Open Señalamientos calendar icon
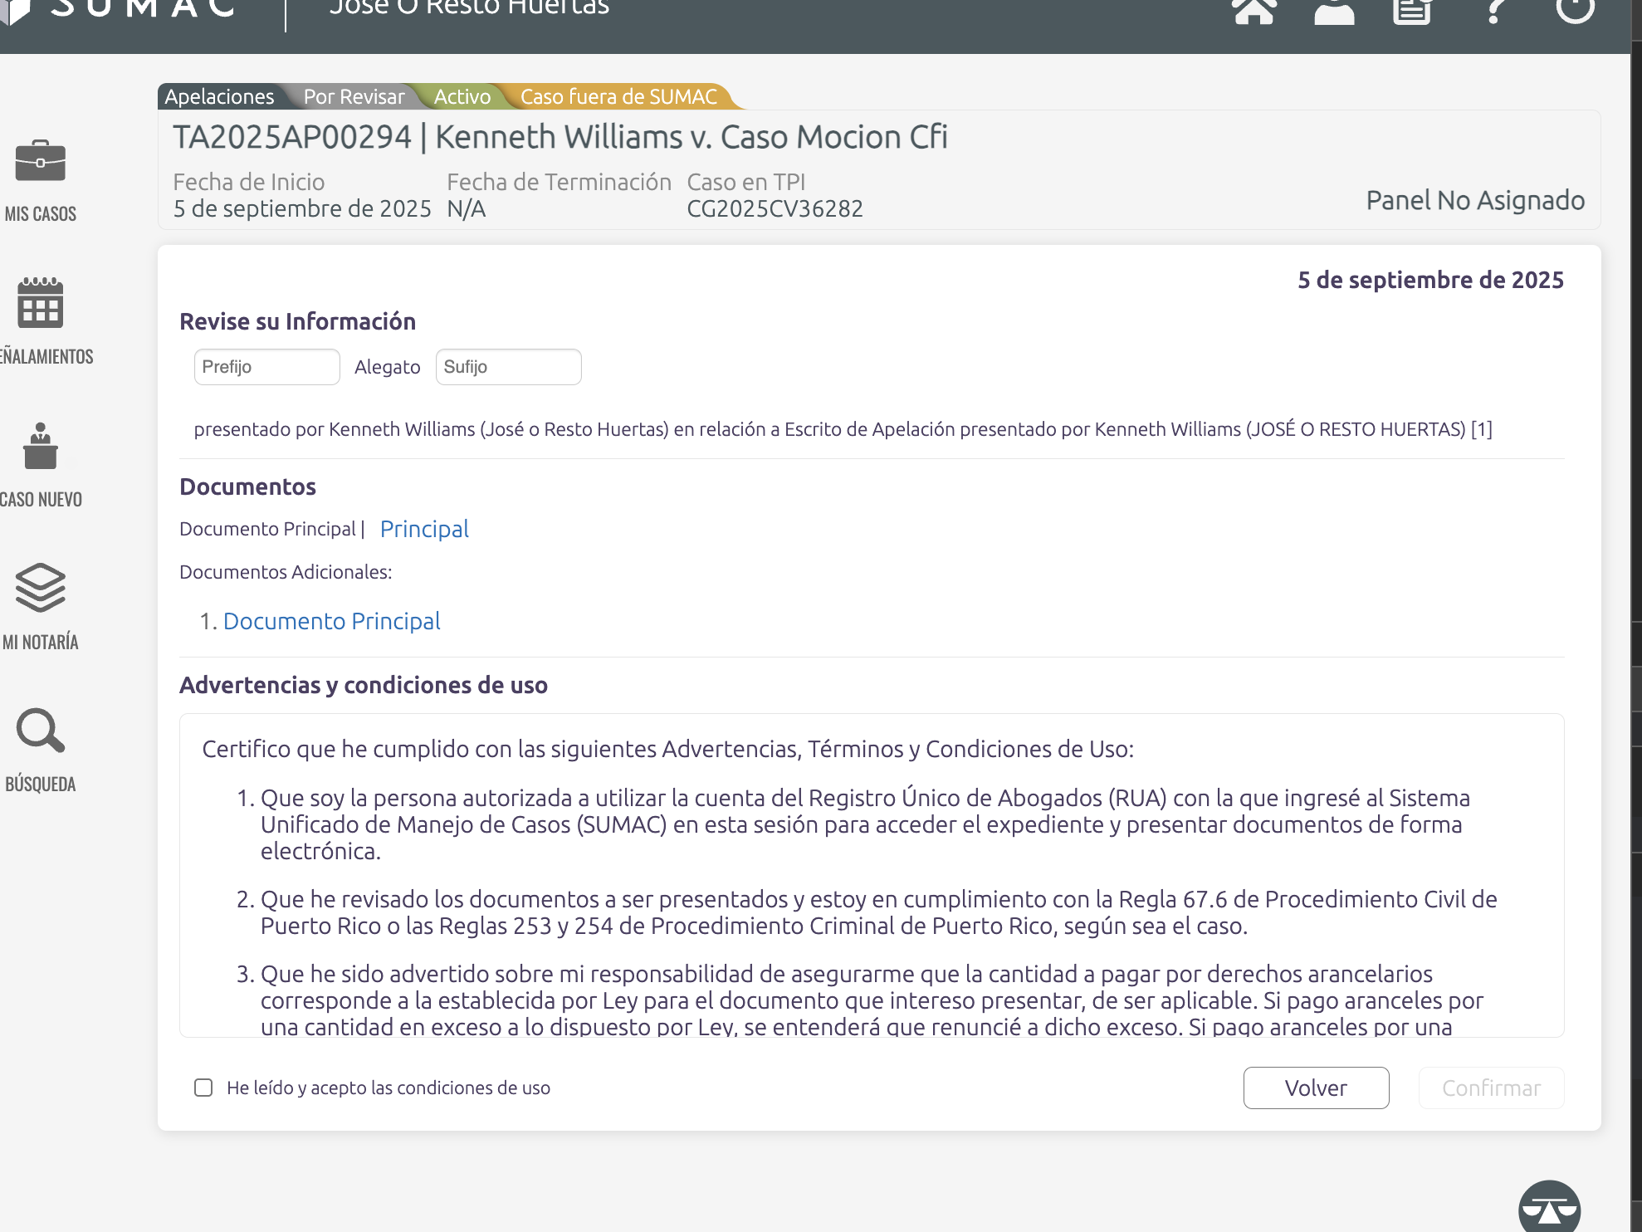Image resolution: width=1642 pixels, height=1232 pixels. click(x=40, y=303)
